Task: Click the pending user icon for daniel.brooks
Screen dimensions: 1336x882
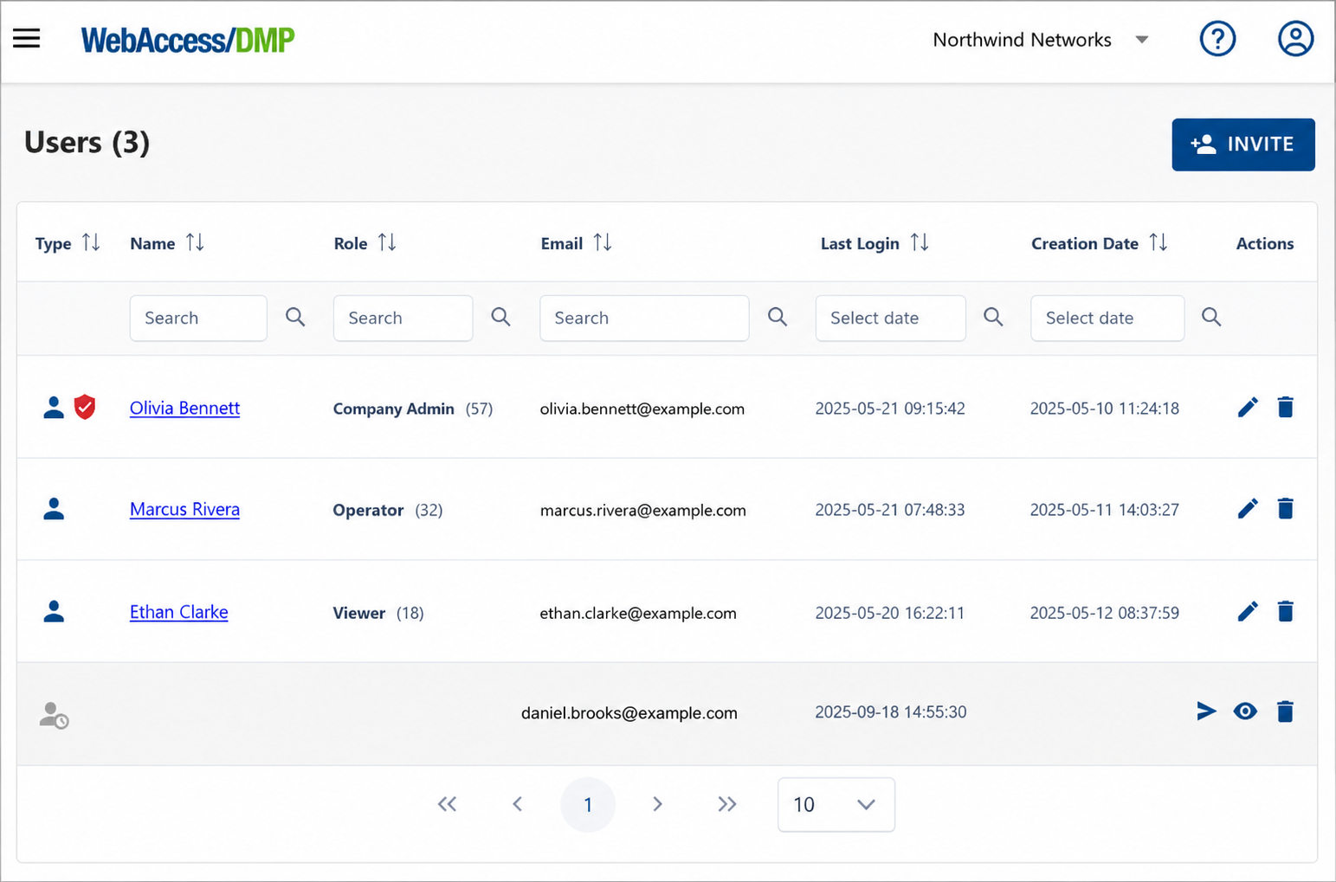Action: tap(54, 715)
